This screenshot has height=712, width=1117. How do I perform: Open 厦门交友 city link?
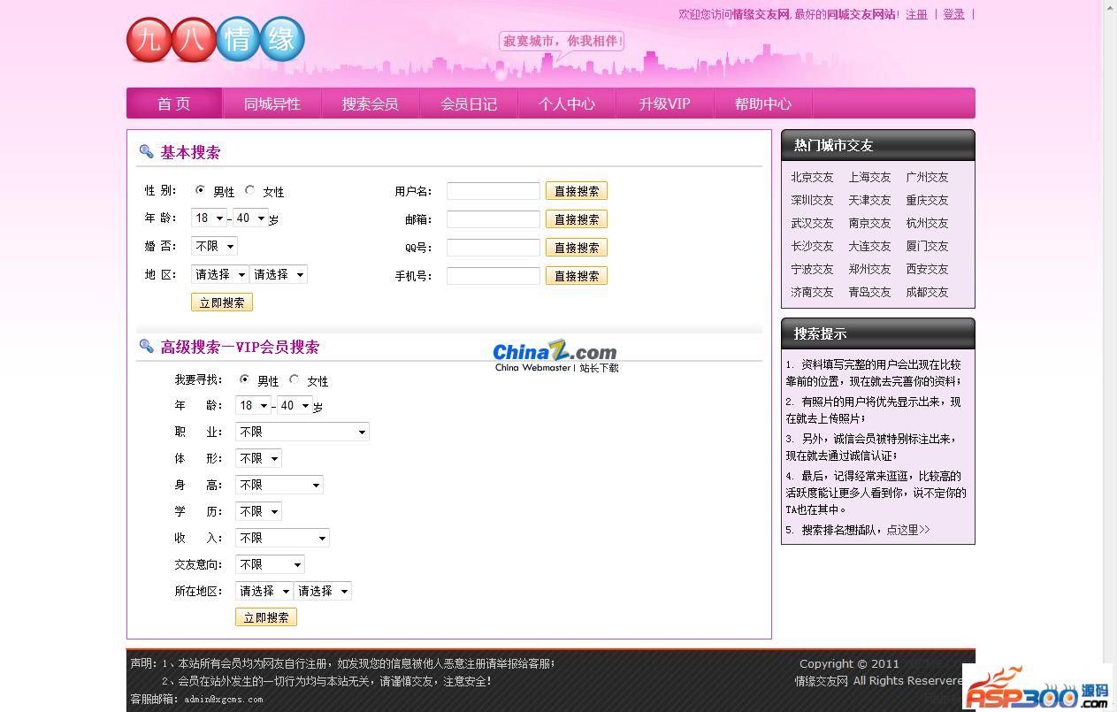(x=927, y=246)
